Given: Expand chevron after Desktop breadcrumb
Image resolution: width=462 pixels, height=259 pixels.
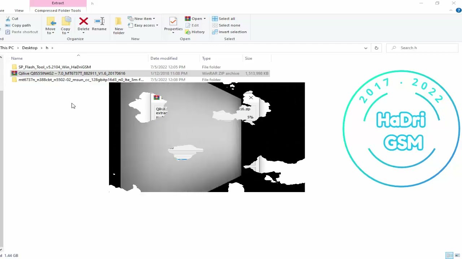Looking at the screenshot, I should pos(42,48).
